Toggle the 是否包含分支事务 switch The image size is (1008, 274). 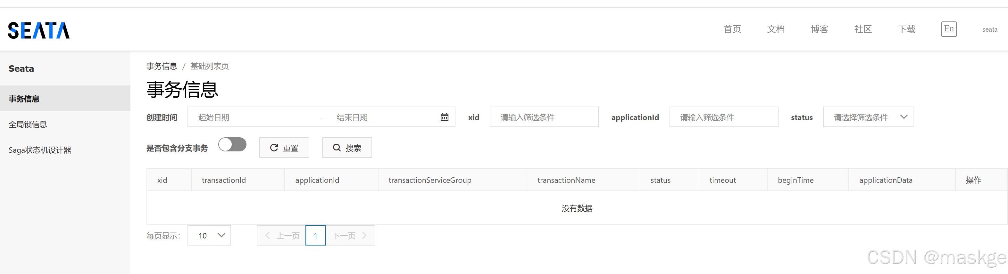[x=232, y=145]
